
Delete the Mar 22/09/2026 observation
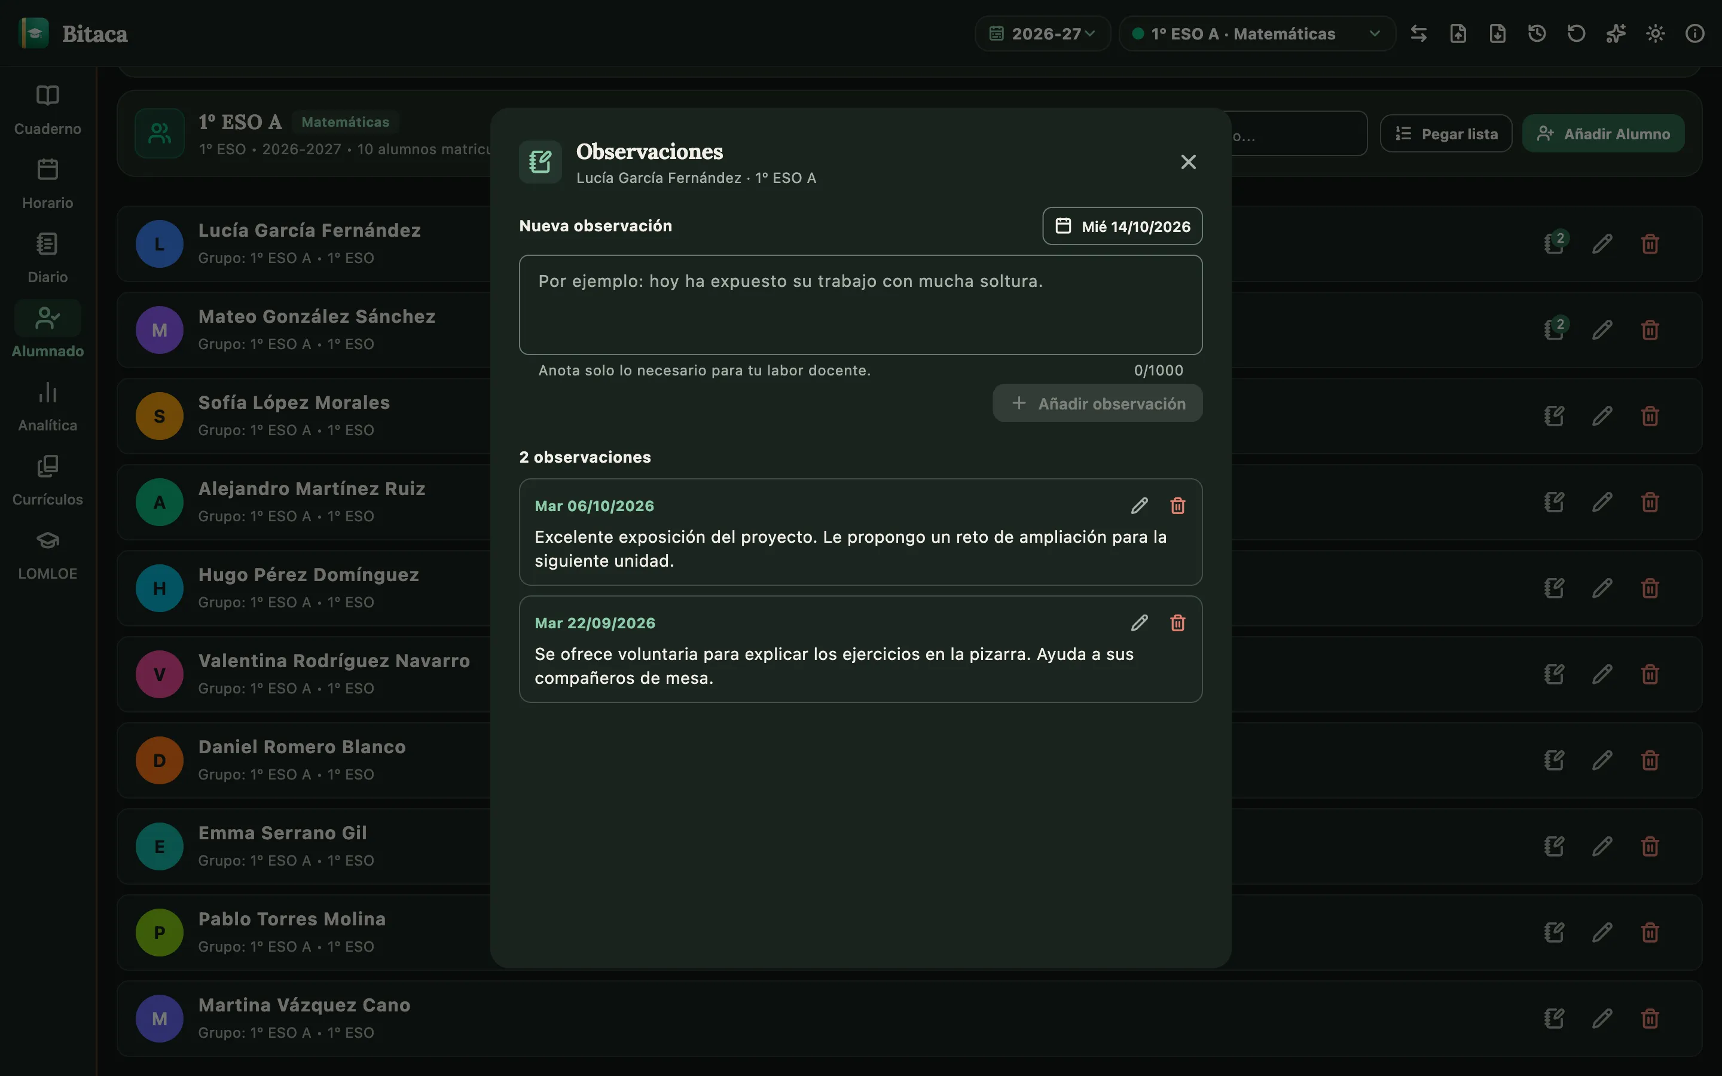(1178, 623)
